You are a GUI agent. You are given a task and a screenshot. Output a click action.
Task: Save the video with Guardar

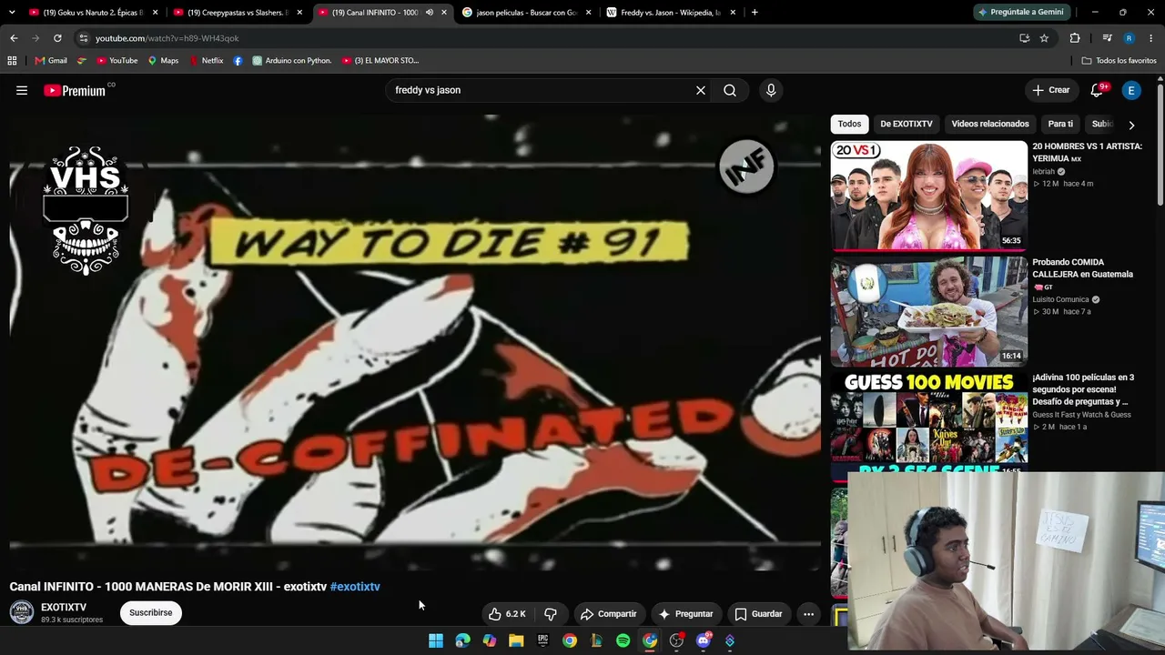(758, 614)
